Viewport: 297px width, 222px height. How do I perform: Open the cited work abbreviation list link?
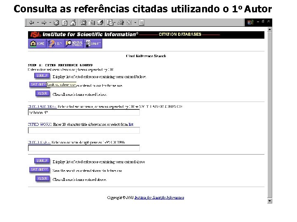click(131, 125)
